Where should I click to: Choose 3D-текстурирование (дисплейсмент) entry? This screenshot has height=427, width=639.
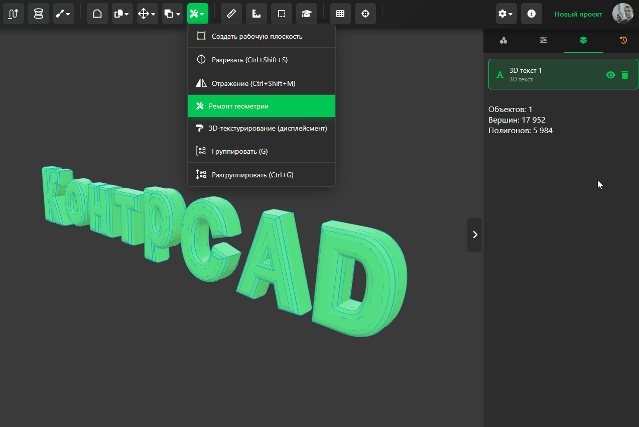coord(262,129)
